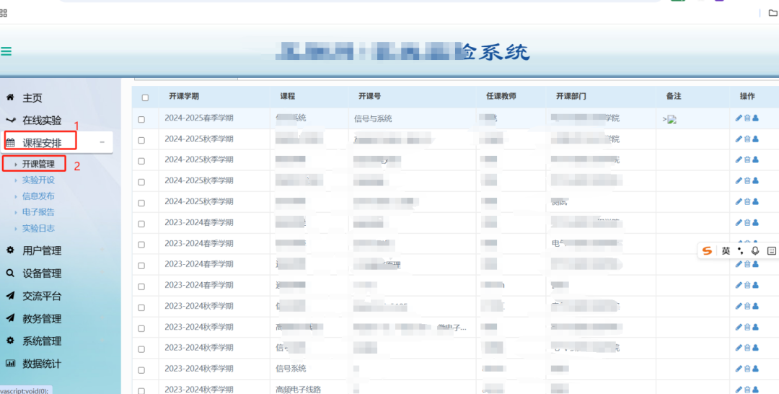The image size is (779, 394).
Task: Check the last 2024-2025秋季学期 row checkbox
Action: coord(141,203)
